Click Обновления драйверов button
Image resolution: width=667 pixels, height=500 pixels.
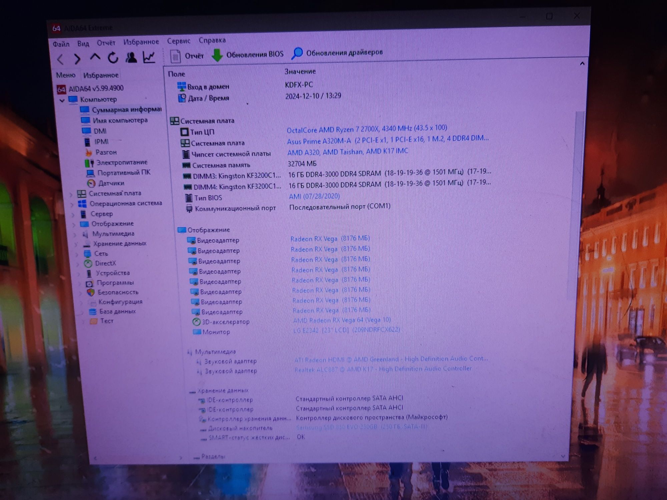click(x=337, y=53)
